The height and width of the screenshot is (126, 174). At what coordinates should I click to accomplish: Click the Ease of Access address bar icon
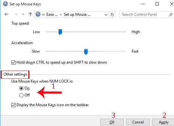tap(38, 14)
